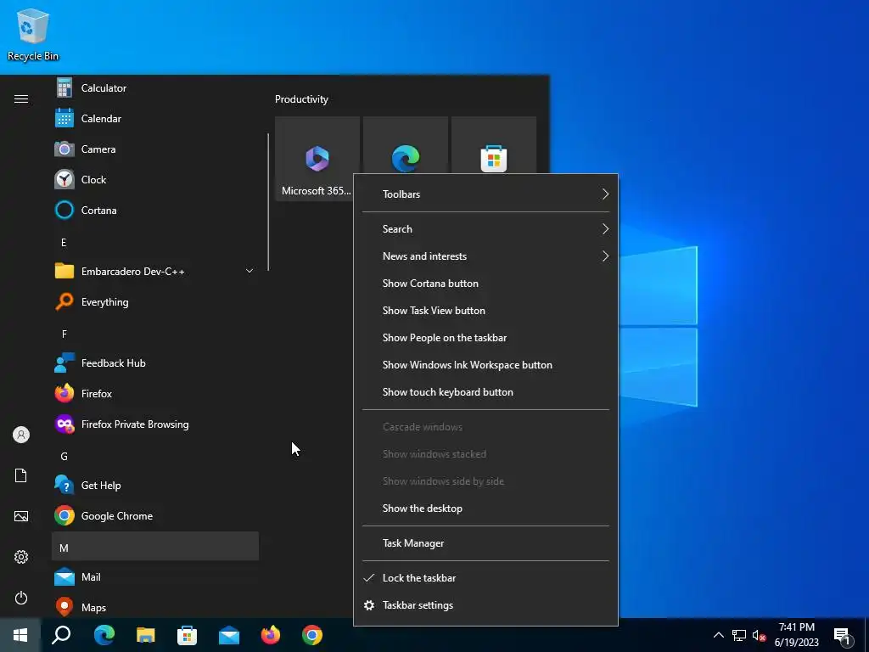The image size is (869, 652).
Task: Select Show the desktop
Action: click(x=485, y=509)
